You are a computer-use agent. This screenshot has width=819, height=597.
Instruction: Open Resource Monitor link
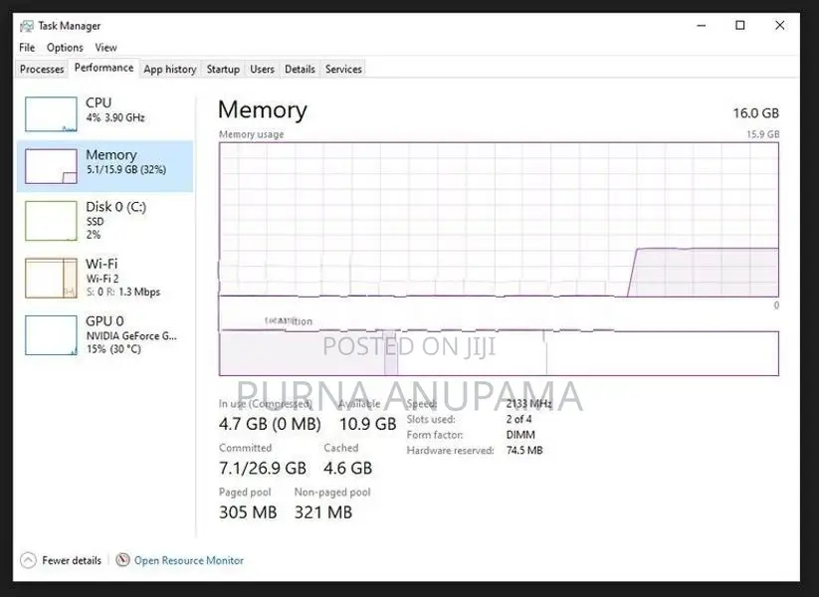point(188,560)
